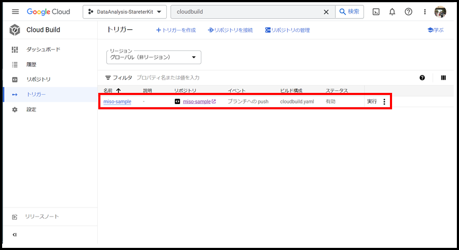
Task: Go to ダッシュボード in sidebar
Action: click(43, 49)
